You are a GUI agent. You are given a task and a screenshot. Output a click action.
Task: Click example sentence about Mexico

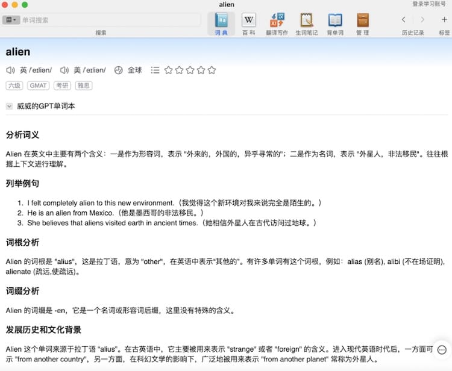115,213
